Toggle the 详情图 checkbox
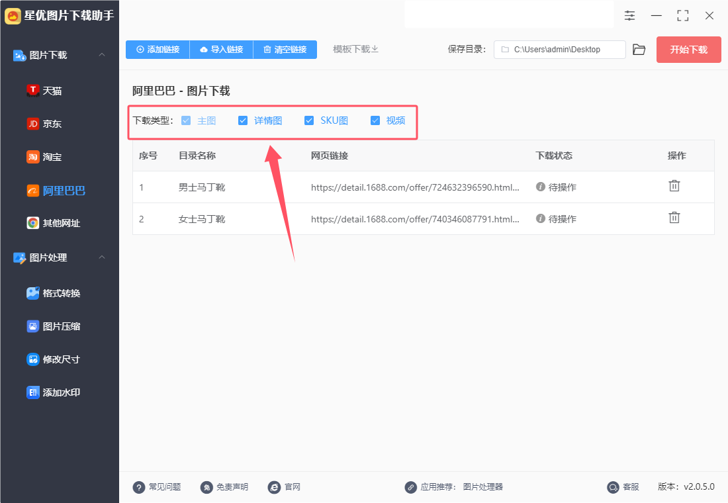 243,120
